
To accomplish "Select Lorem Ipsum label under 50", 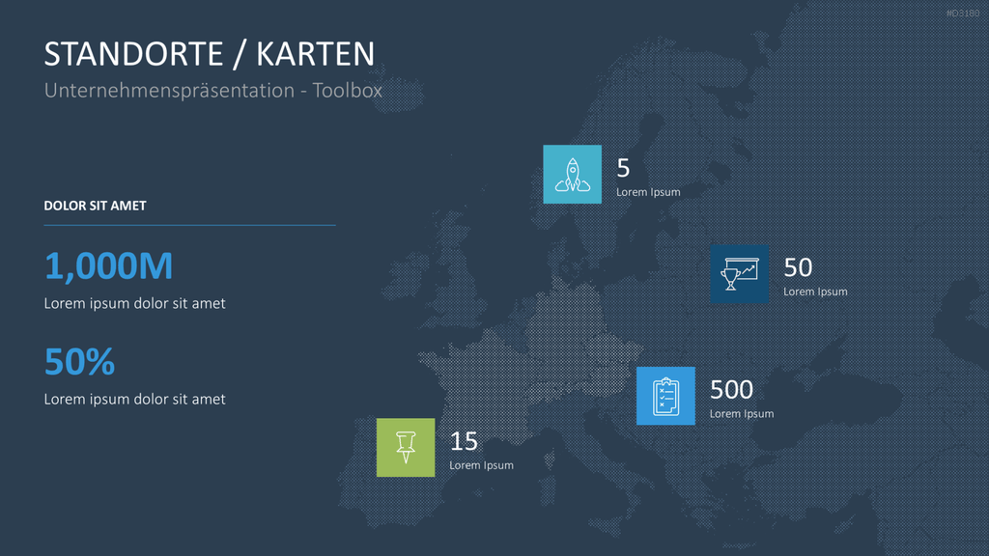I will pos(815,292).
